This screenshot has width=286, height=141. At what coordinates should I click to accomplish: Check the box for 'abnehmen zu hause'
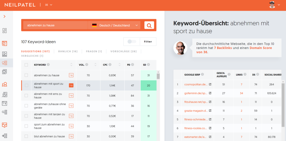(26, 75)
